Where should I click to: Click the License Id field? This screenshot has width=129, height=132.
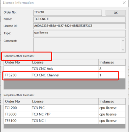[x=79, y=26]
